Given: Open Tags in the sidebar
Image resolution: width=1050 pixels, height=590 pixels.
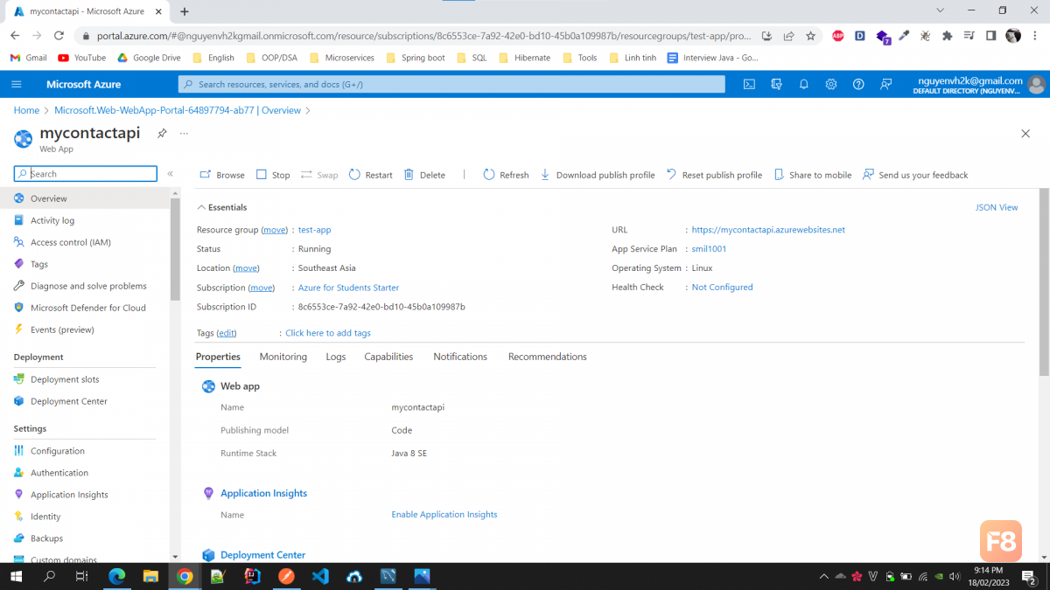Looking at the screenshot, I should click(84, 264).
